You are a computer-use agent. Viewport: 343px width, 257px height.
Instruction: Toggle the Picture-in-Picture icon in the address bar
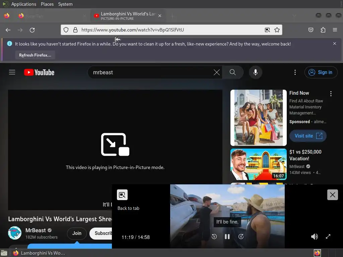(x=267, y=30)
